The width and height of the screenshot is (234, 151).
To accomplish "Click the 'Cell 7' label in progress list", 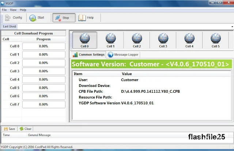I will pos(15,104).
